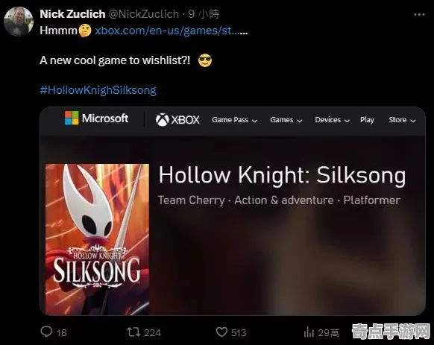Click the @NickZuclich handle
434x345 pixels.
pyautogui.click(x=144, y=14)
